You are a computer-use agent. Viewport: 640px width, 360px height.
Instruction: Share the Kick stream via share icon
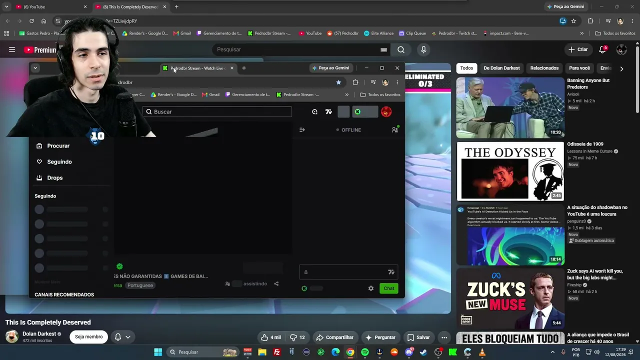point(276,283)
